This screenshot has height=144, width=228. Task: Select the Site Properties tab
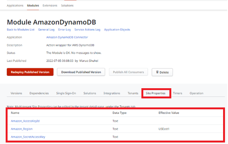(x=155, y=93)
